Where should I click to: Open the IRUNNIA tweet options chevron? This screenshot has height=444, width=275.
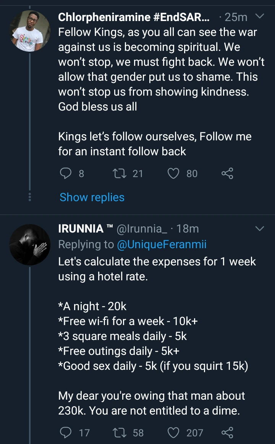click(259, 229)
